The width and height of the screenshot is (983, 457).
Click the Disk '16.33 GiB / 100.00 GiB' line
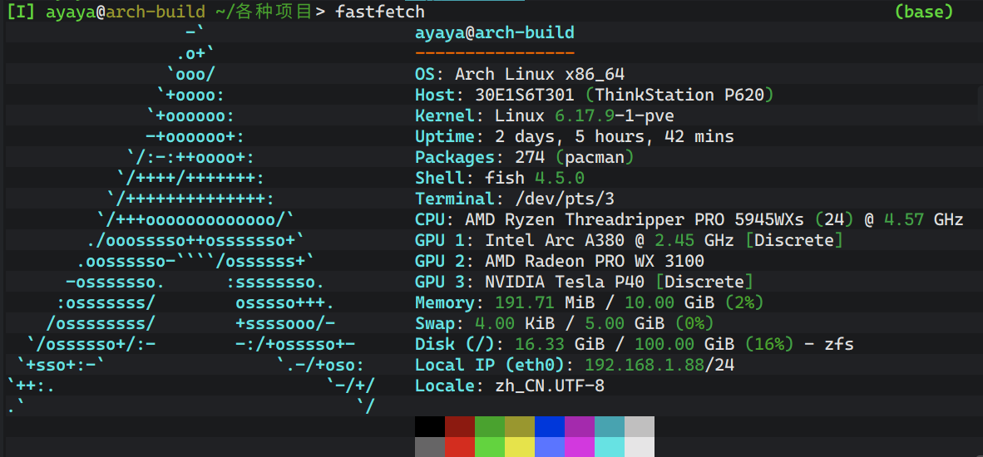pyautogui.click(x=635, y=344)
